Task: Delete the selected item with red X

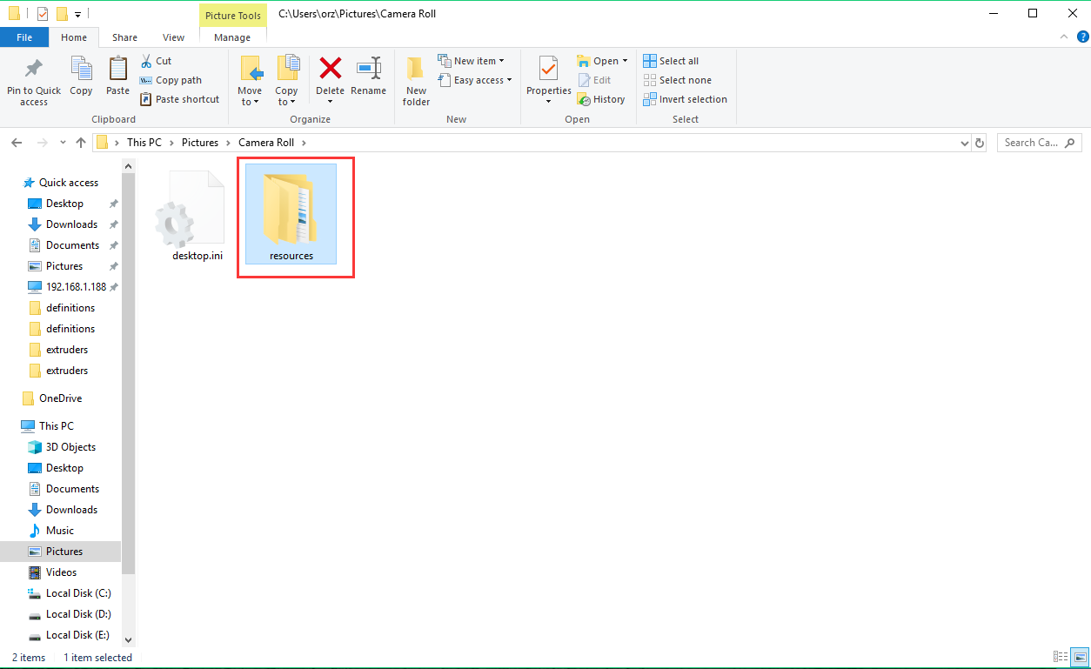Action: [x=330, y=70]
